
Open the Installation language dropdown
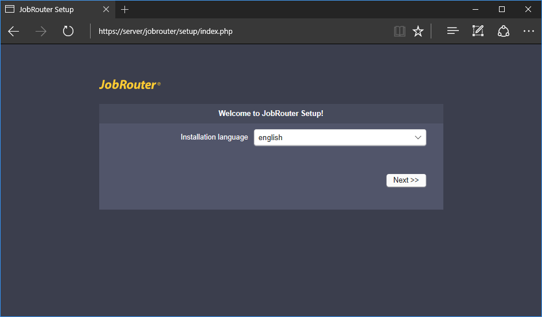(x=340, y=138)
